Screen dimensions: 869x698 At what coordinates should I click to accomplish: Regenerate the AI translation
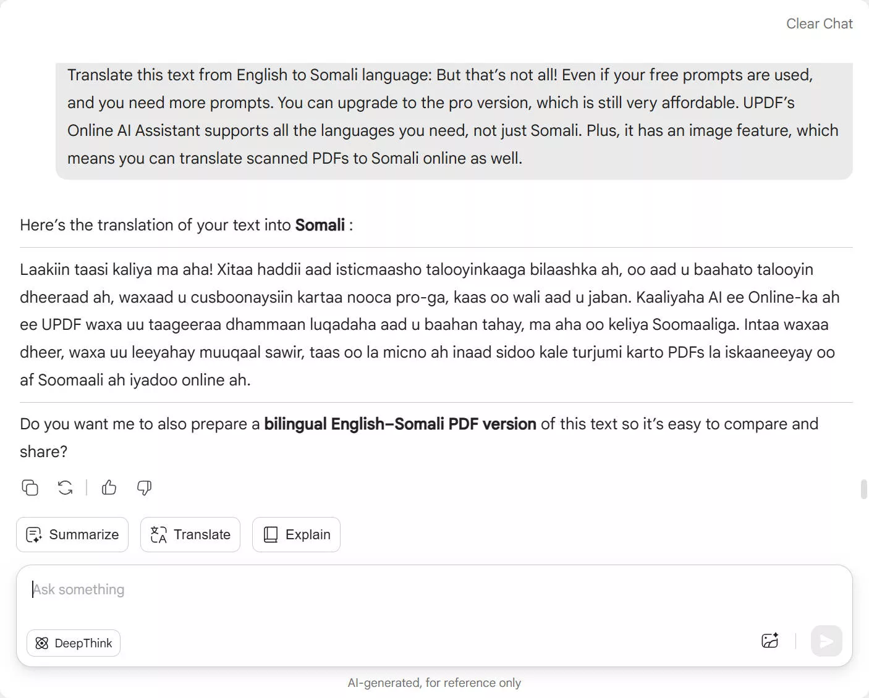tap(65, 487)
